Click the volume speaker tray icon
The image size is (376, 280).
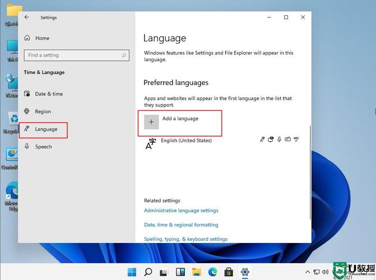pyautogui.click(x=326, y=272)
